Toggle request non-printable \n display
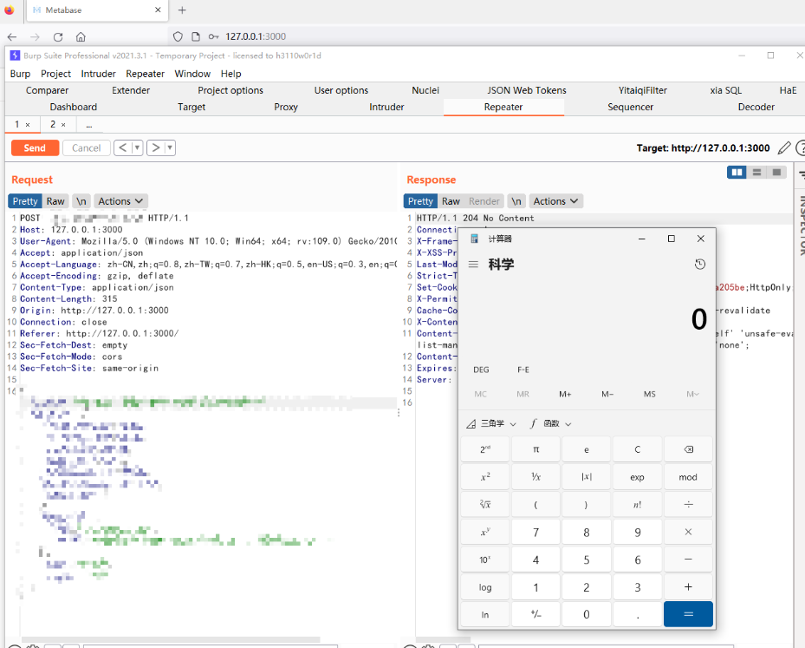The height and width of the screenshot is (648, 805). point(81,201)
